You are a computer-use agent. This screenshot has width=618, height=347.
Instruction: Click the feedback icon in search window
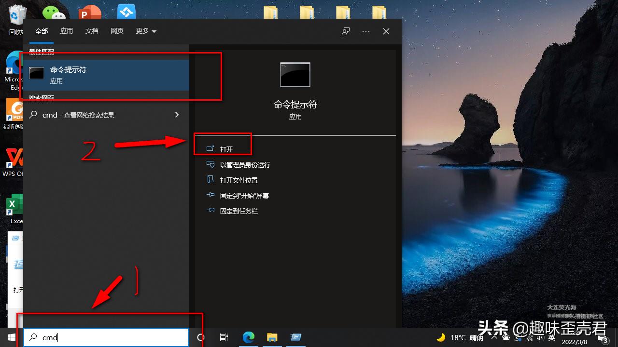[345, 31]
